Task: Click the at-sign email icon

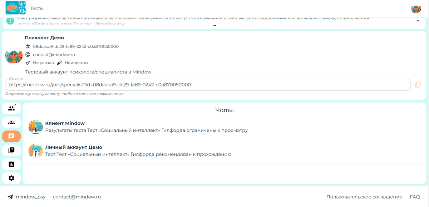Action: [x=28, y=55]
